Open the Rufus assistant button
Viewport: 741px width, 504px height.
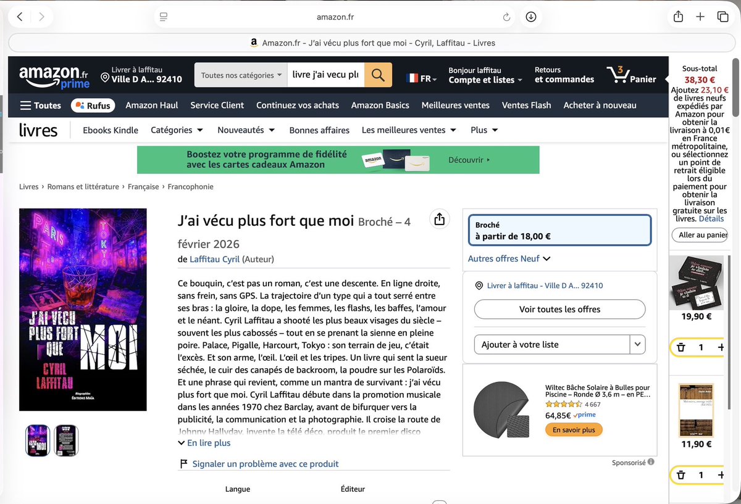(93, 105)
